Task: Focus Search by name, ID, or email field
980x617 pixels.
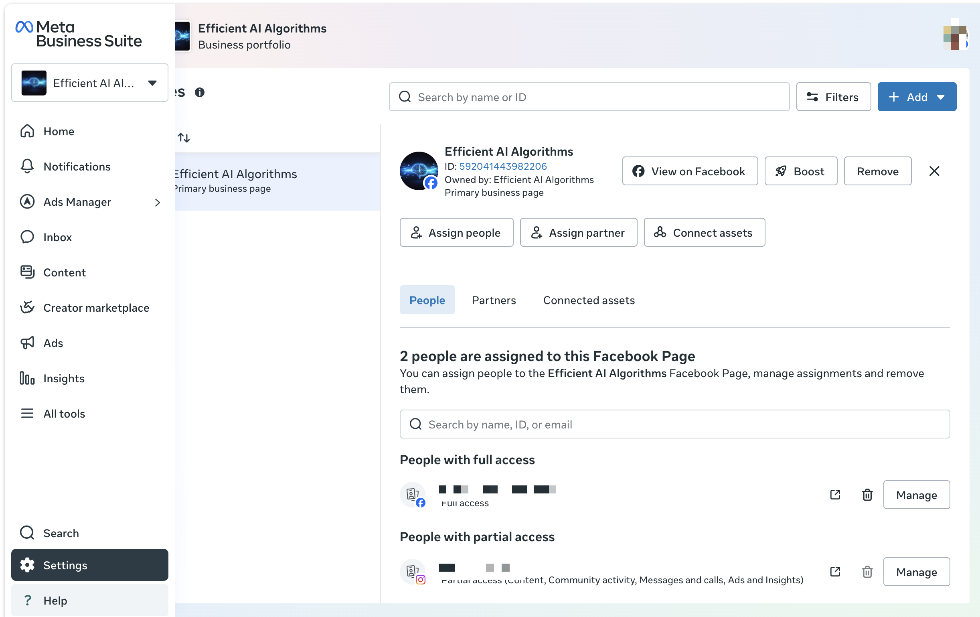Action: click(x=674, y=424)
